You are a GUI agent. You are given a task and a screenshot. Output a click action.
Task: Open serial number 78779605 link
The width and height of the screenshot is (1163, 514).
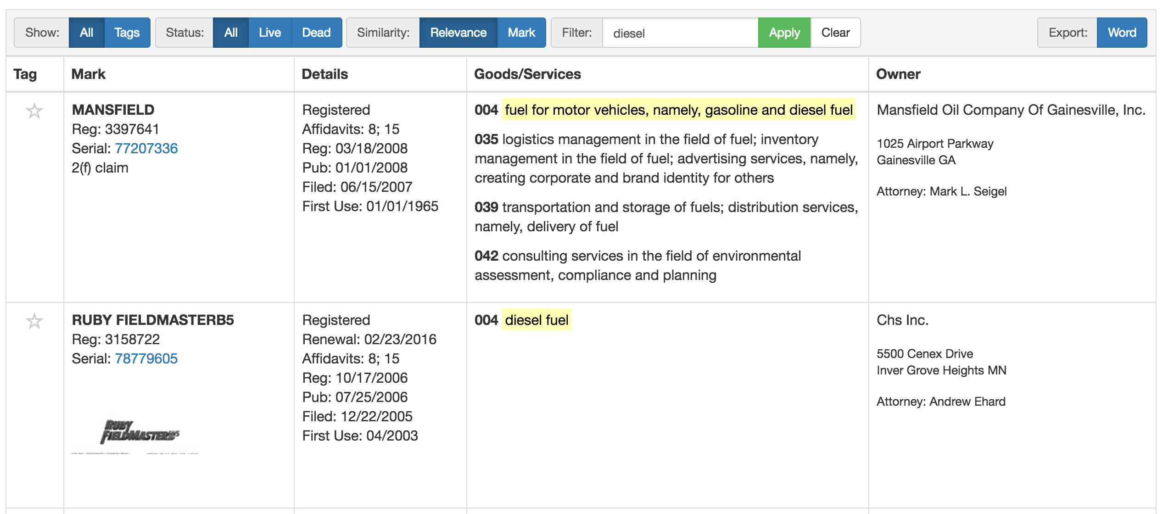[x=146, y=358]
